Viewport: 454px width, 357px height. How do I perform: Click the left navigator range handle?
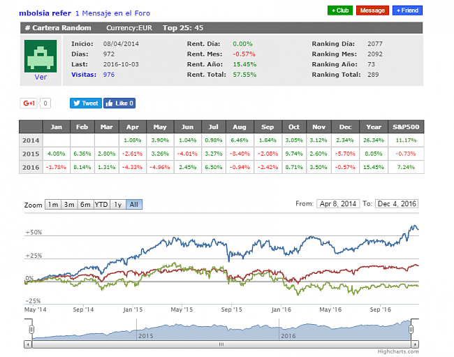tap(31, 329)
